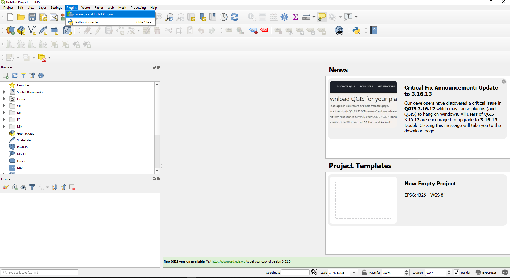Open the New Project icon
Viewport: 511px width, 280px height.
[x=10, y=17]
